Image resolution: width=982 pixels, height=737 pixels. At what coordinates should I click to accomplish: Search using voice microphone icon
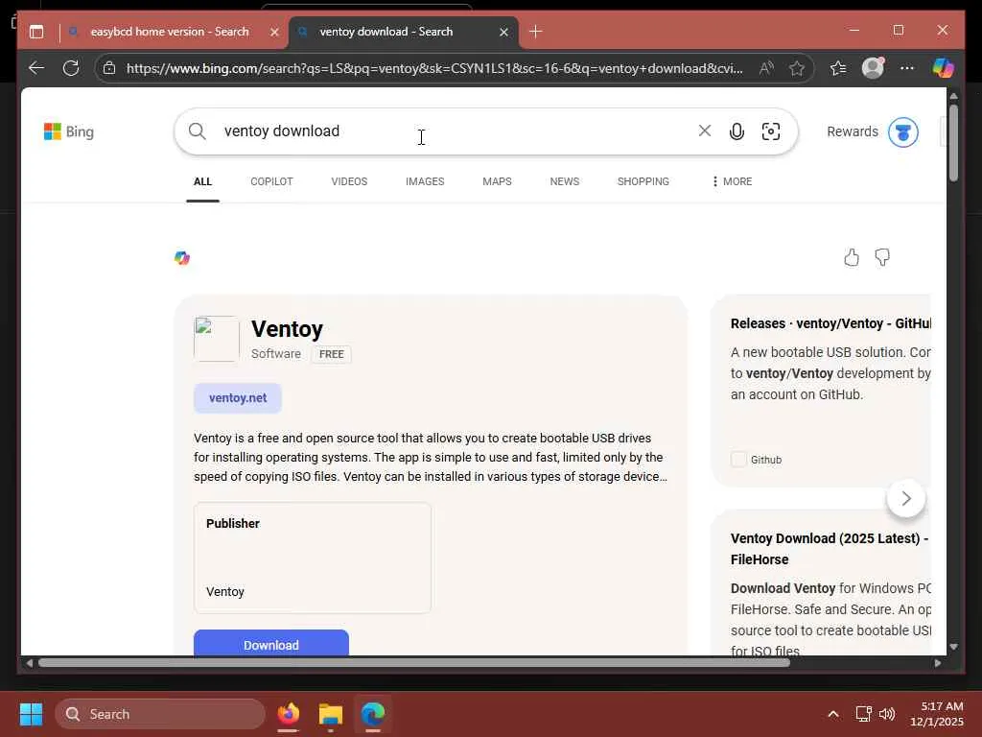(737, 131)
